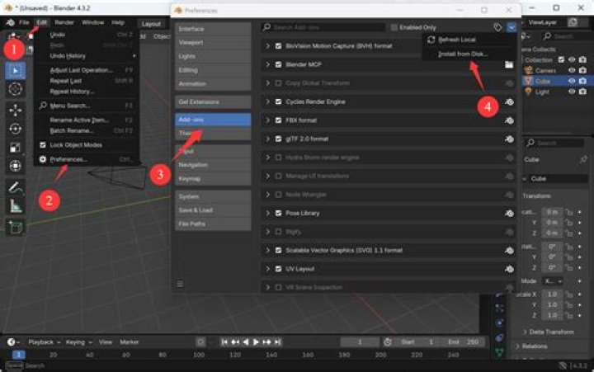The width and height of the screenshot is (594, 372).
Task: Expand the Cycles Render Engine add-on details
Action: pyautogui.click(x=267, y=102)
